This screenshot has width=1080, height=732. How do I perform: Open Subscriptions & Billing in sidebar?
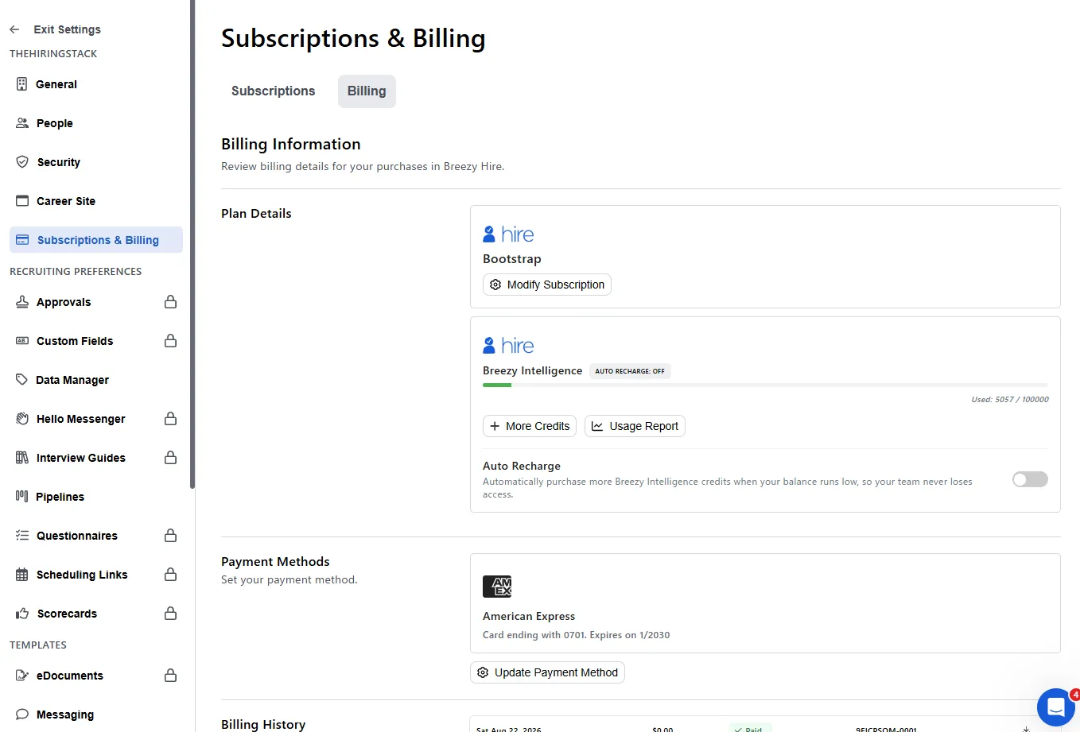click(96, 240)
